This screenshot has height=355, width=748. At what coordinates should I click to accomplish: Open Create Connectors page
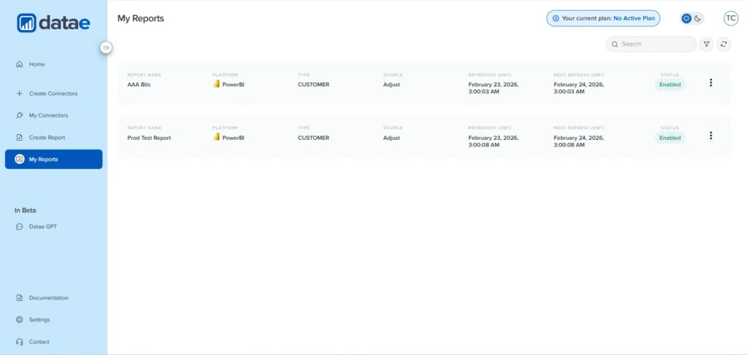[53, 93]
